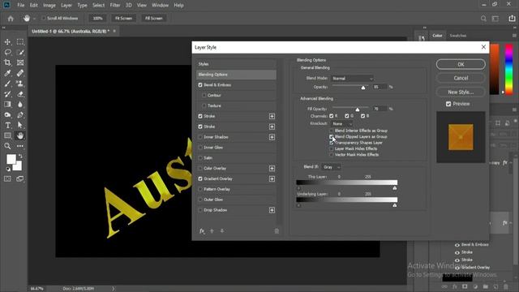Select the Move tool

coord(7,42)
